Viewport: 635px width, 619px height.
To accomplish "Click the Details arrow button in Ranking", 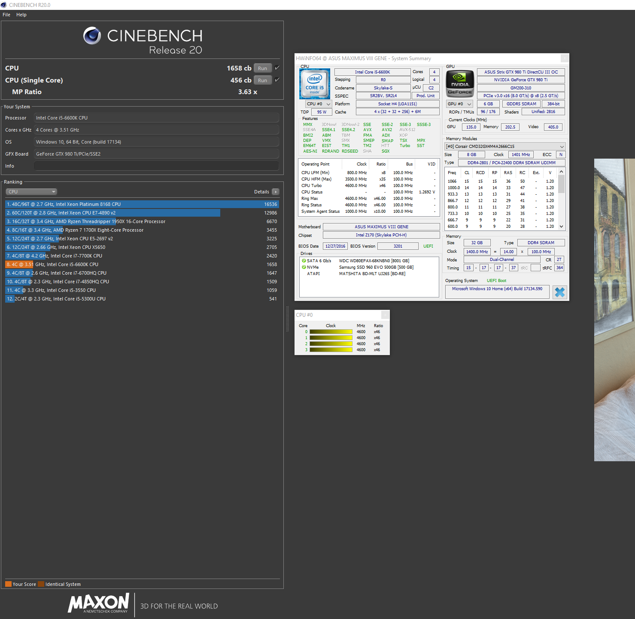I will pyautogui.click(x=276, y=192).
